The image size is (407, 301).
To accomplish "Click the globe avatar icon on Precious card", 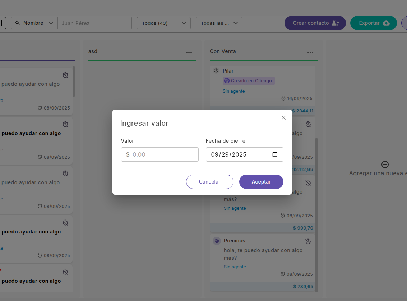I will 217,241.
